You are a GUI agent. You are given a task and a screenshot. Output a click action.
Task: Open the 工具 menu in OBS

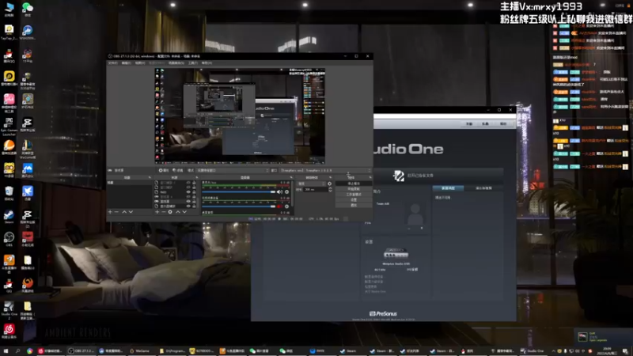point(193,63)
